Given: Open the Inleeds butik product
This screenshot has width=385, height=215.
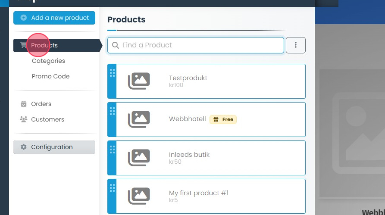Looking at the screenshot, I should (x=189, y=155).
